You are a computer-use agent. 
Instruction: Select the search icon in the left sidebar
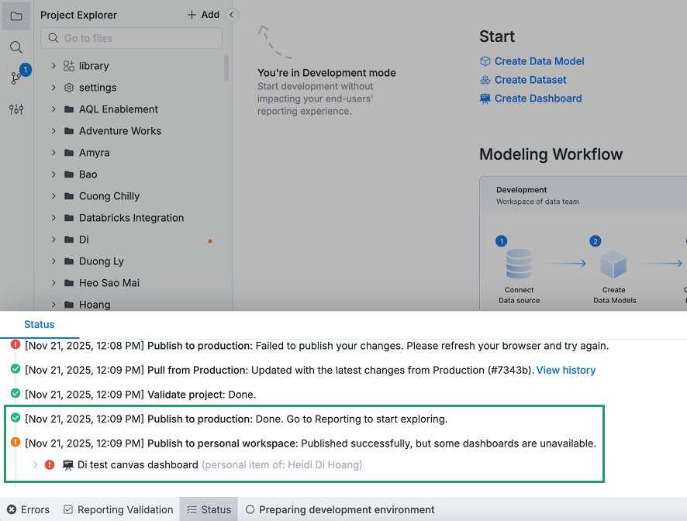pos(16,47)
